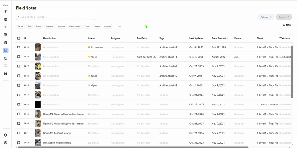Open the clipboard icon in sidebar

6,43
